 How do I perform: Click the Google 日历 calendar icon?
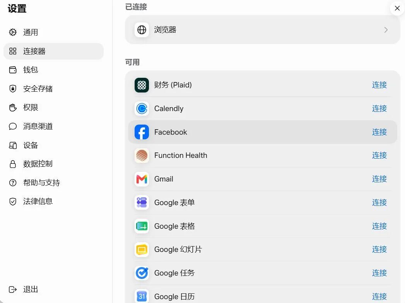click(x=142, y=296)
